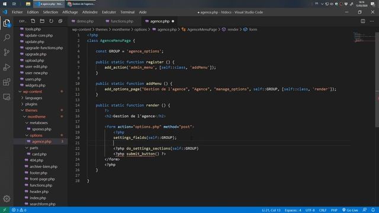Screen dimensions: 379x213
Task: Open 404.php in the file tree
Action: [x=37, y=160]
